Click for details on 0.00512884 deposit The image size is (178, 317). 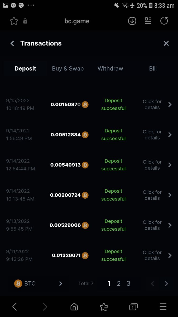[152, 135]
